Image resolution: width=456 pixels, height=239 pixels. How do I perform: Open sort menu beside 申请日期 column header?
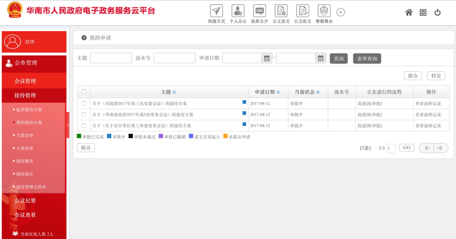point(278,92)
